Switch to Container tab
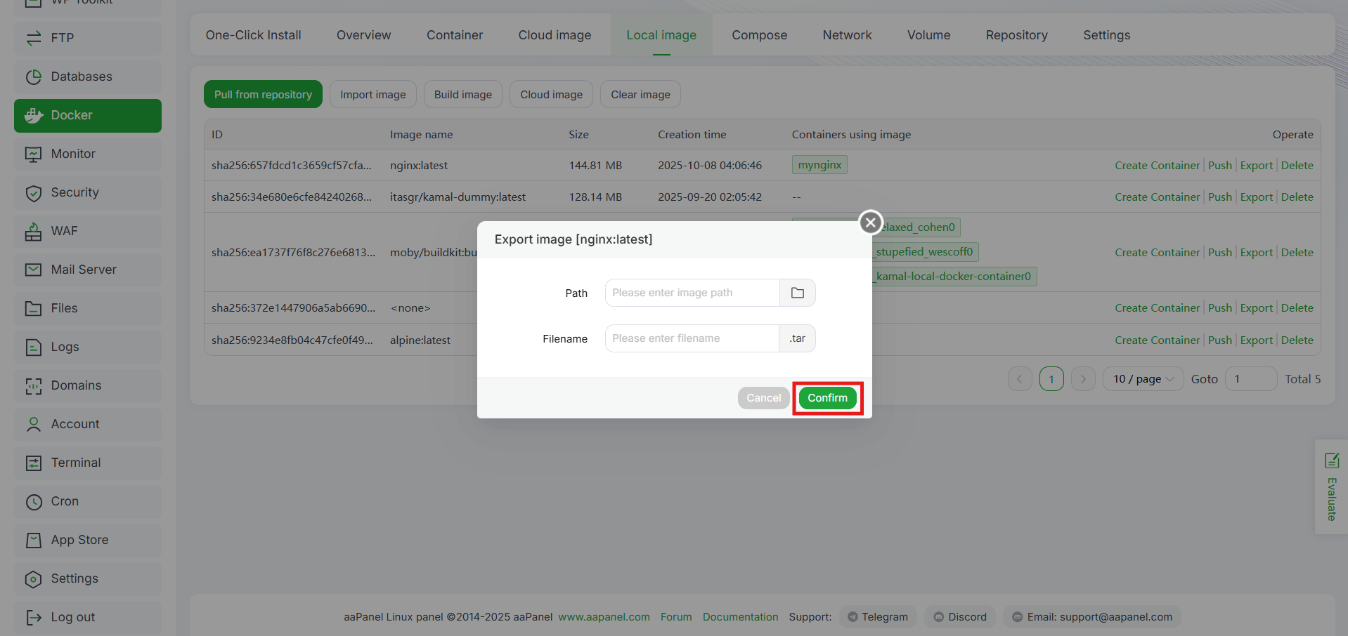This screenshot has width=1348, height=636. click(455, 35)
